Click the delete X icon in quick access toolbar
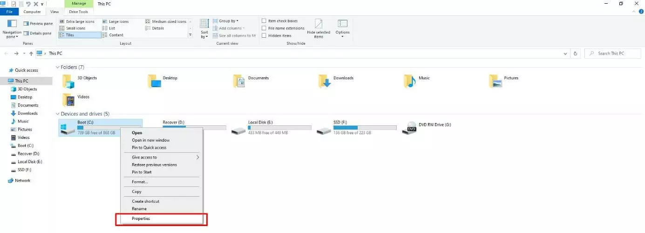645x233 pixels. (36, 4)
